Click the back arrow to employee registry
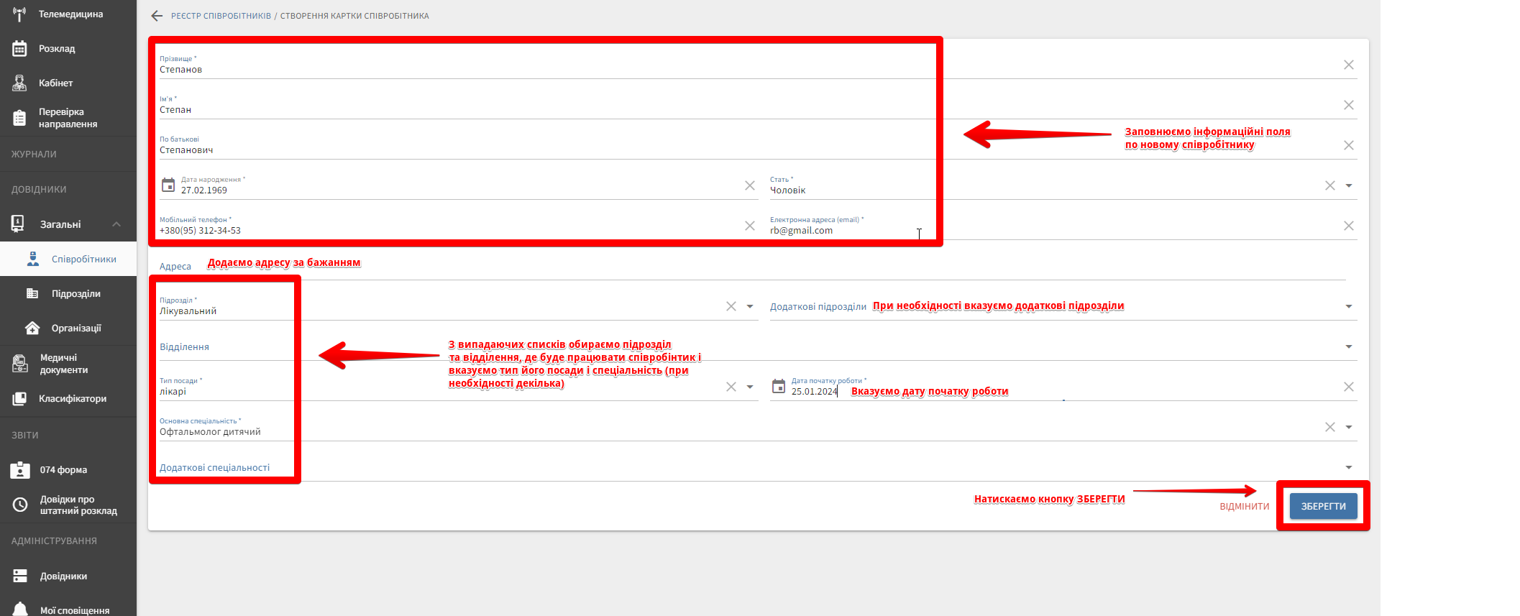The width and height of the screenshot is (1520, 616). [157, 16]
